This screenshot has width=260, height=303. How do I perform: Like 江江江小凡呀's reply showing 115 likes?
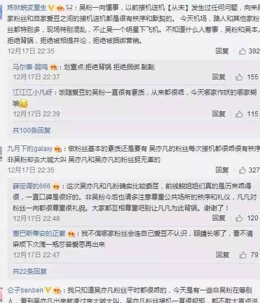click(x=239, y=114)
